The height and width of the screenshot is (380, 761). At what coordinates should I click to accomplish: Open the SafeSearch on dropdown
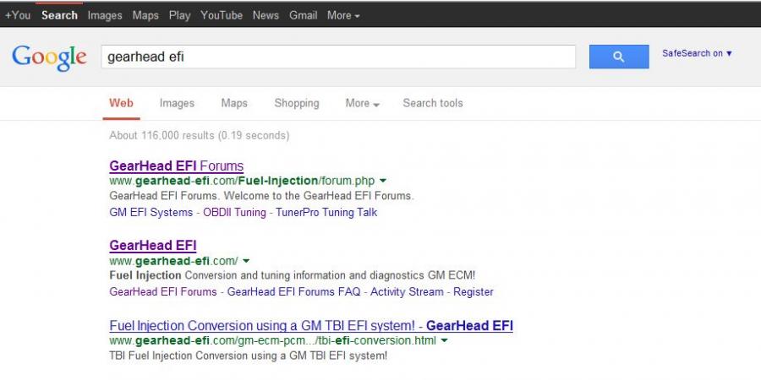[697, 53]
